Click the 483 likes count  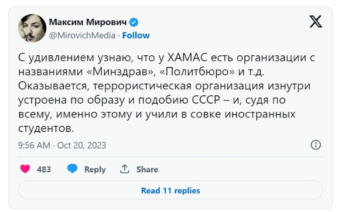(x=44, y=169)
